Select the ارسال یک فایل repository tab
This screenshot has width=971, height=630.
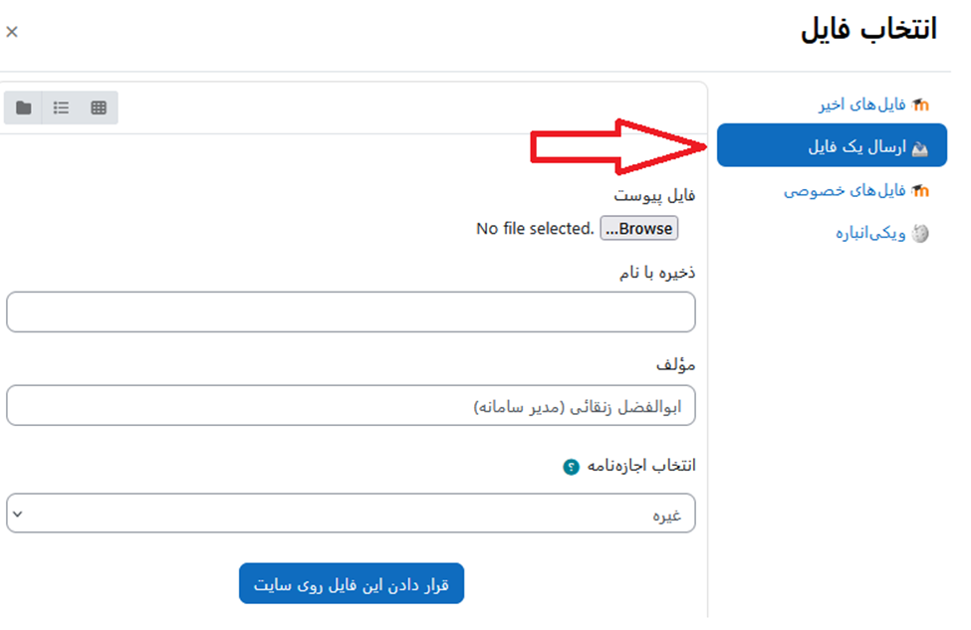point(832,145)
